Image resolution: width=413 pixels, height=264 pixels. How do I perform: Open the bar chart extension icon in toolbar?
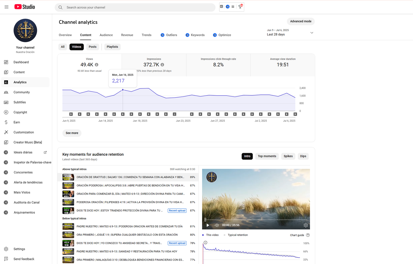pos(221,7)
